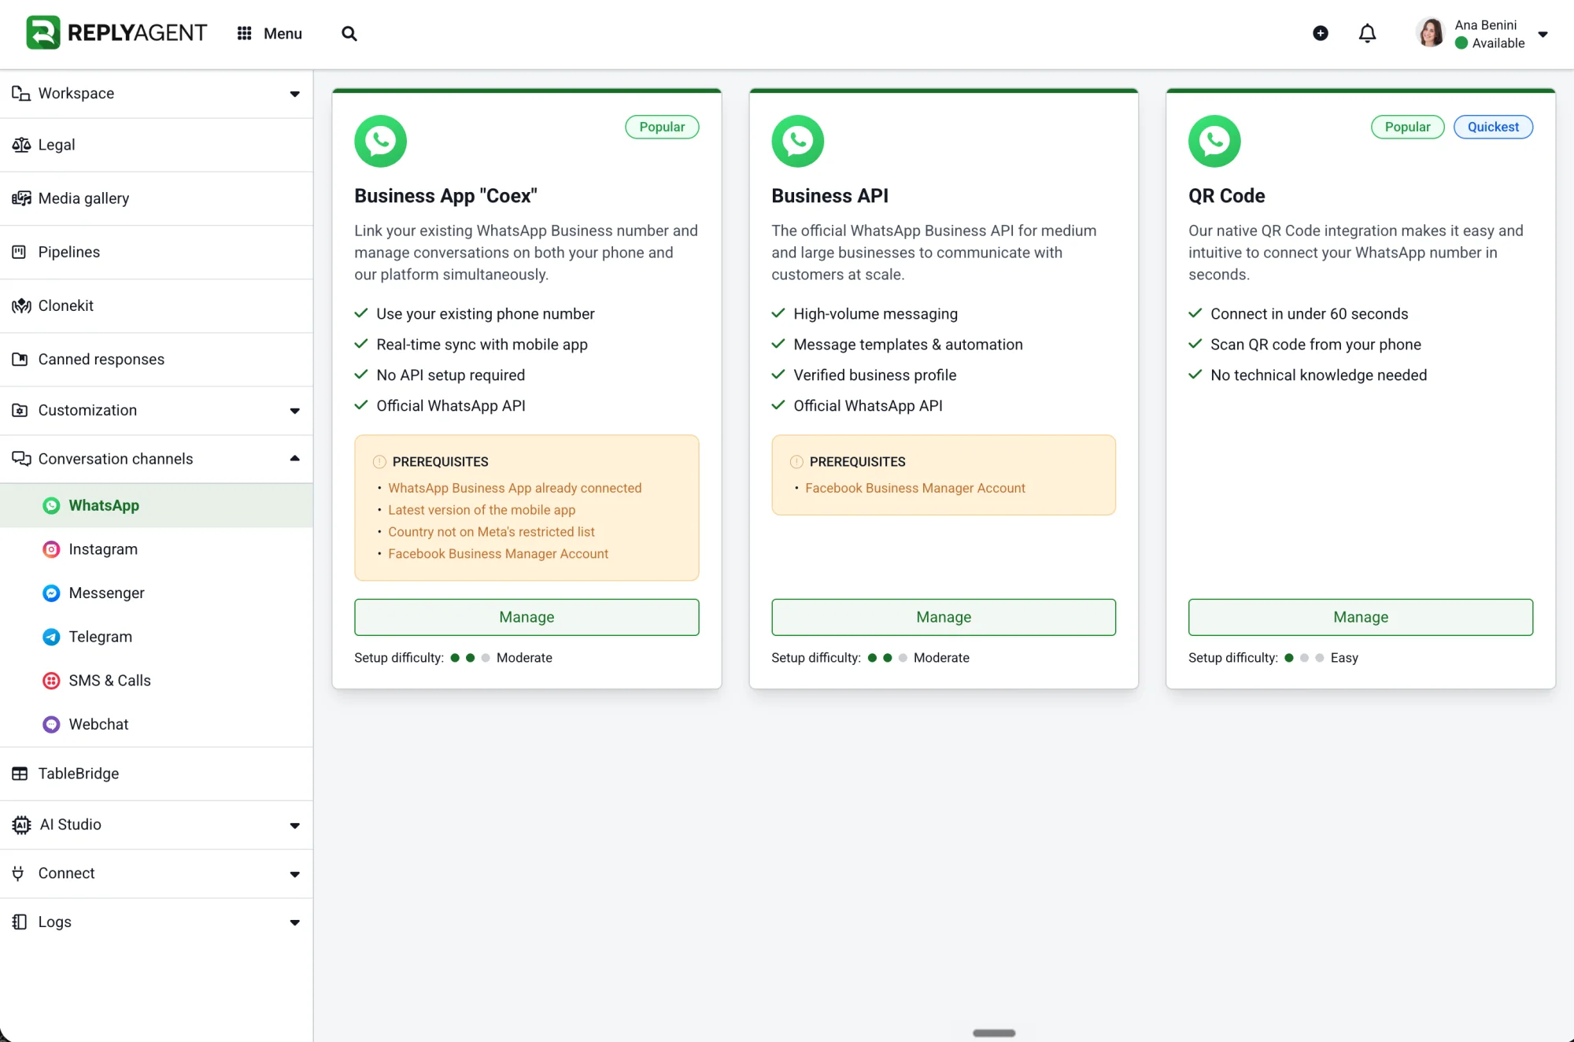The image size is (1574, 1042).
Task: Click the Messenger icon in sidebar
Action: tap(51, 593)
